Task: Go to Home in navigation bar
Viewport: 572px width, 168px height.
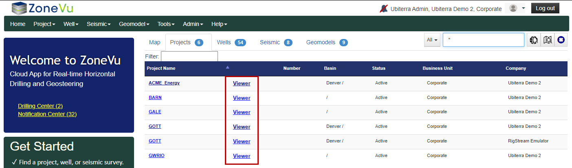Action: pyautogui.click(x=18, y=24)
